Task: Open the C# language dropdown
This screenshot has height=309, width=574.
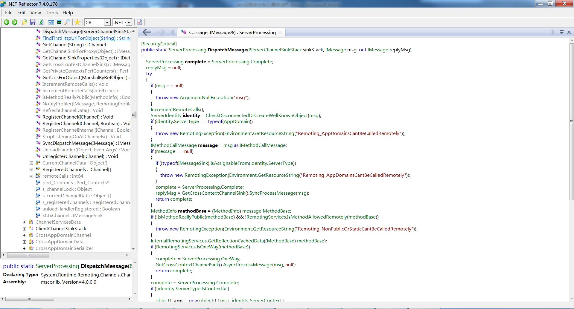Action: pos(98,22)
